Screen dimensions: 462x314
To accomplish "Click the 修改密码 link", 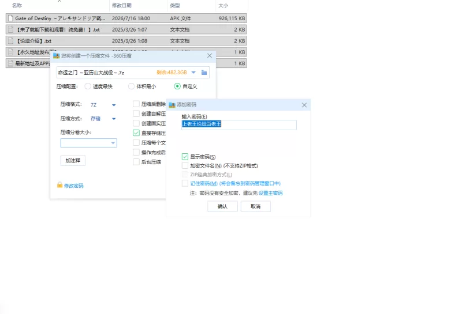I will click(74, 186).
